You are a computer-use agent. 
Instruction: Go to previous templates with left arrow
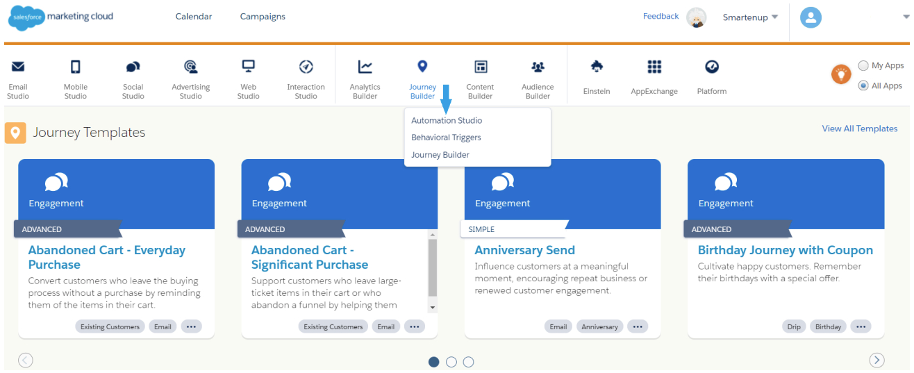click(26, 360)
